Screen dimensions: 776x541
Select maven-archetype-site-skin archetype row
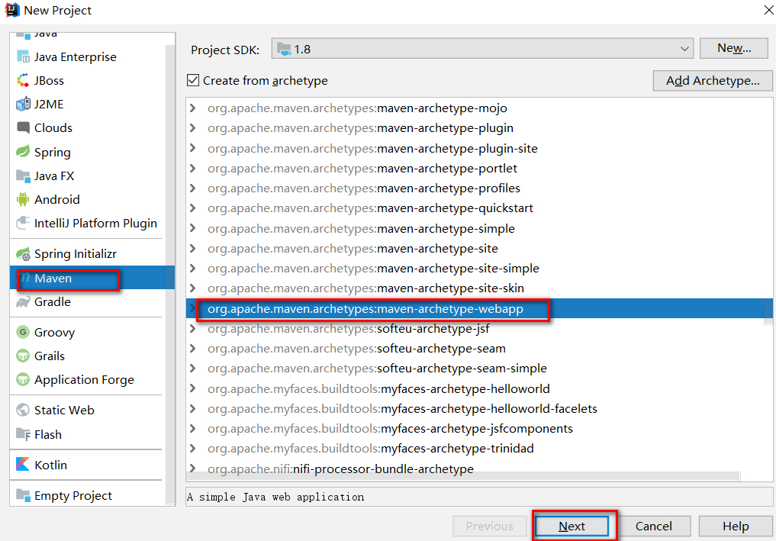(x=479, y=288)
